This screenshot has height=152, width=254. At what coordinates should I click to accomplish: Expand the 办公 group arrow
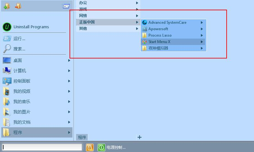(x=137, y=3)
